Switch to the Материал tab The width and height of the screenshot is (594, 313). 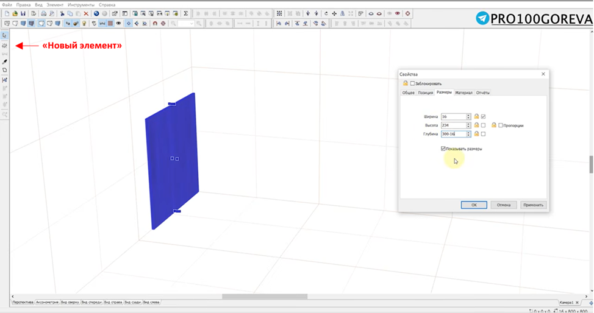pyautogui.click(x=463, y=93)
